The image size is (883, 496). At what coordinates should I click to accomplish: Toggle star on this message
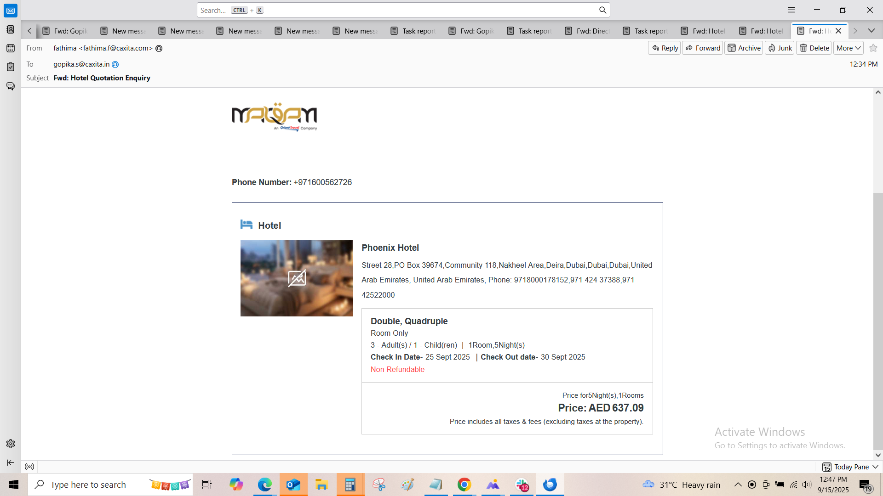873,48
